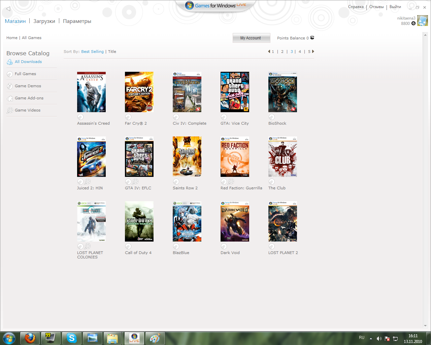Sort catalog by Best Selling
431x345 pixels.
[x=92, y=52]
